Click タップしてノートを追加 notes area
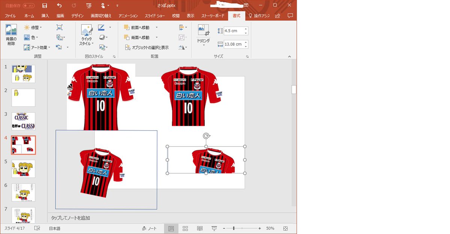Screen dimensions: 450x234 click(x=70, y=218)
